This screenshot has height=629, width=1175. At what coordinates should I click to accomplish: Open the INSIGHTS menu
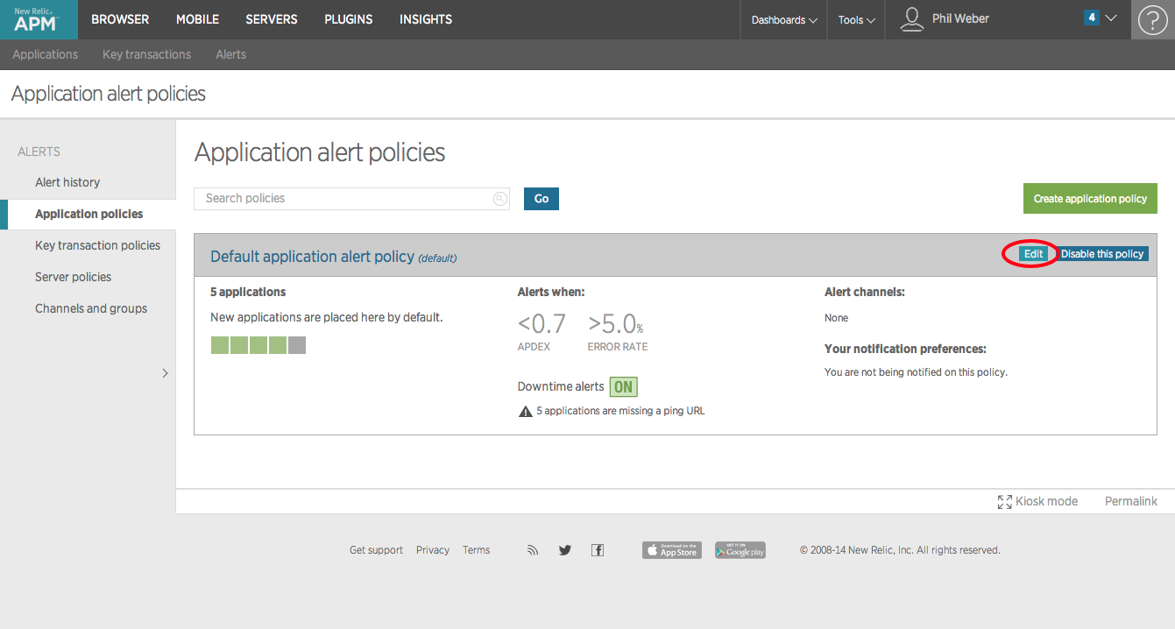coord(426,19)
